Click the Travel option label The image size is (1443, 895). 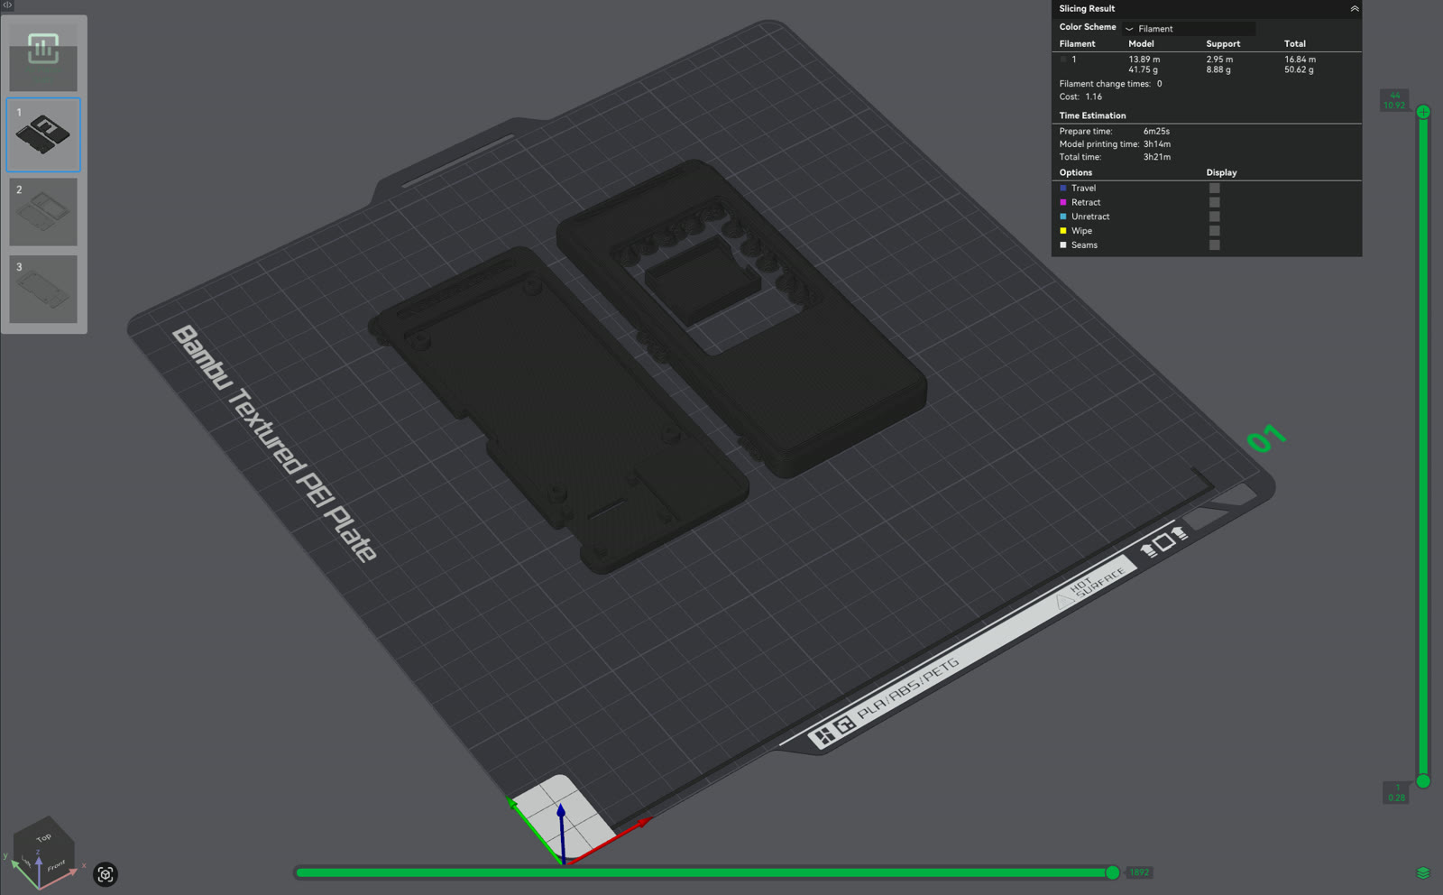(x=1083, y=189)
